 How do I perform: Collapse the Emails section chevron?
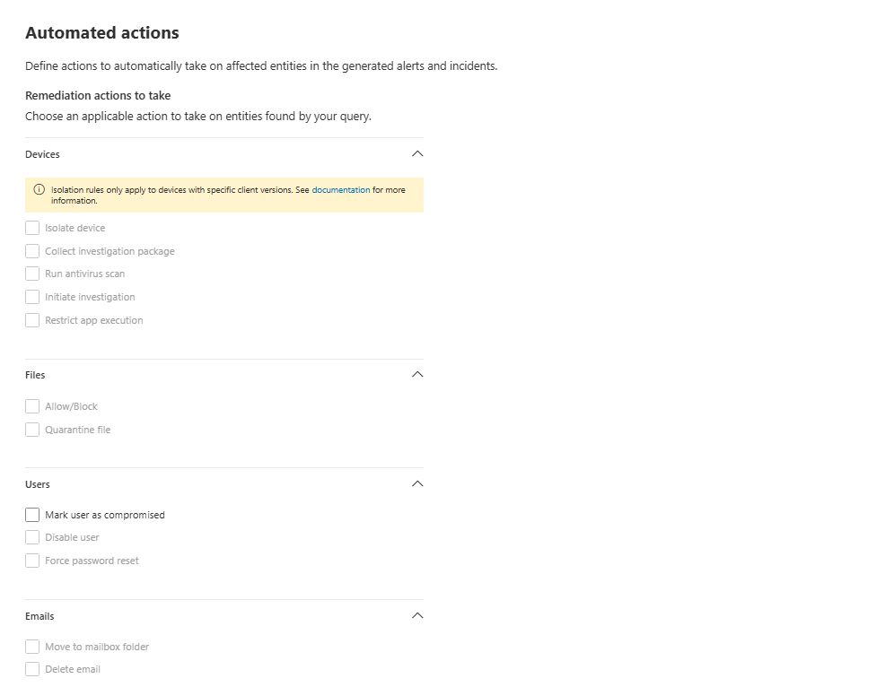(x=416, y=615)
